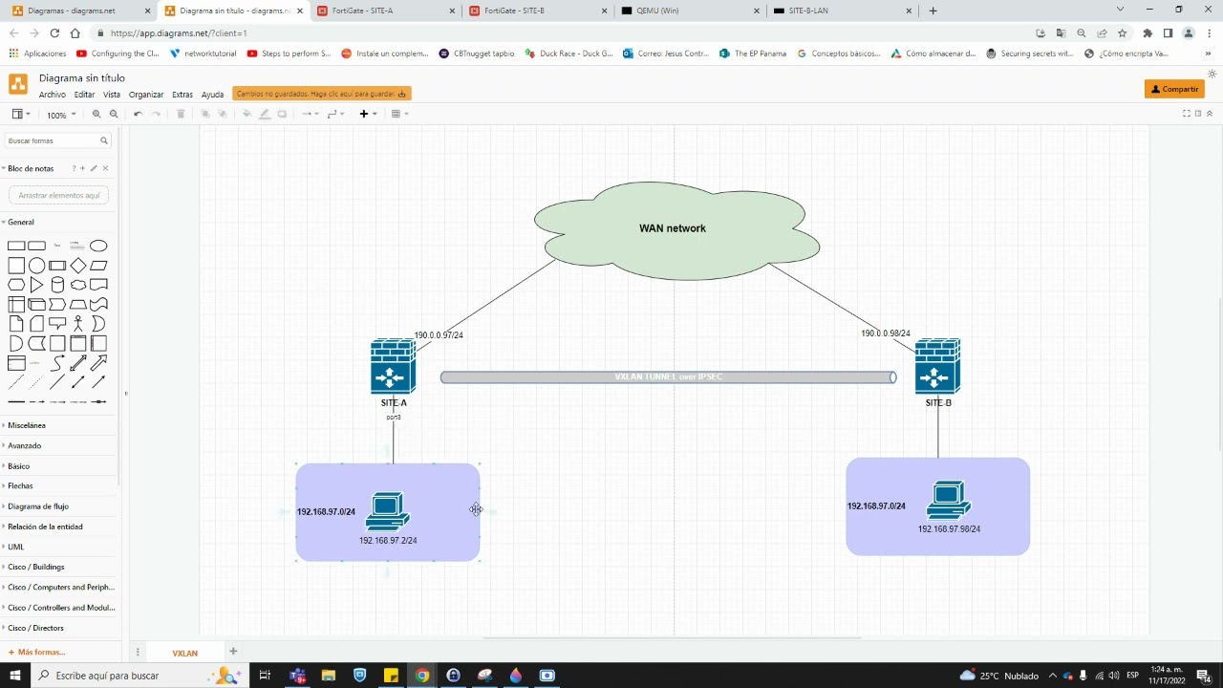Select the ellipse shape in General palette

click(x=98, y=246)
